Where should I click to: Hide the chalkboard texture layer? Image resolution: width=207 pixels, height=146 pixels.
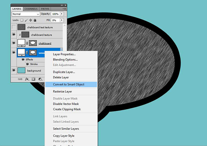point(14,35)
